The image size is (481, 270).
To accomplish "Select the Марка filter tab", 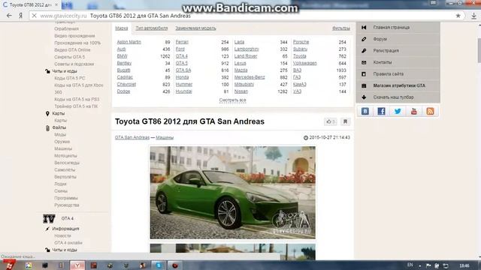I will coord(122,28).
